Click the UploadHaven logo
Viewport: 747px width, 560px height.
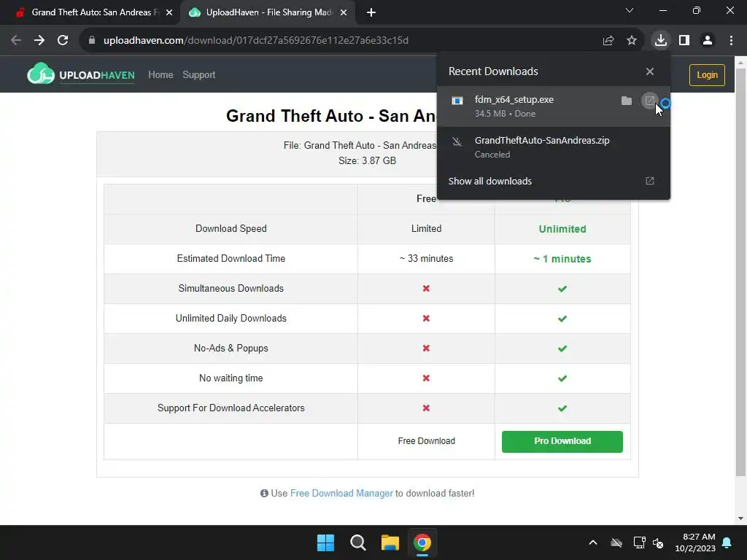(80, 75)
